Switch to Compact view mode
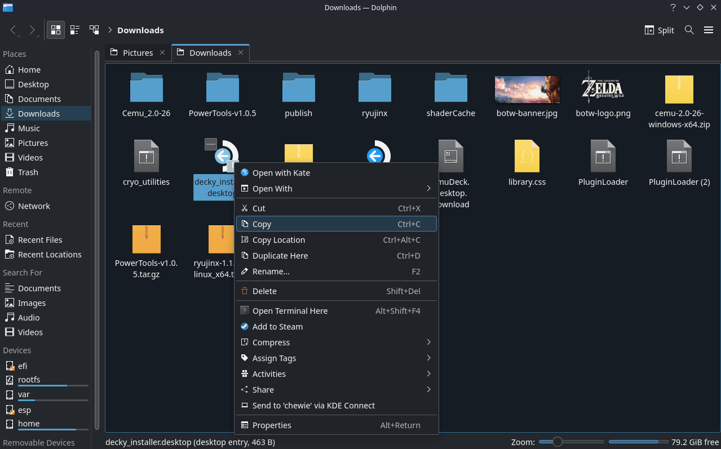721x449 pixels. (x=75, y=30)
